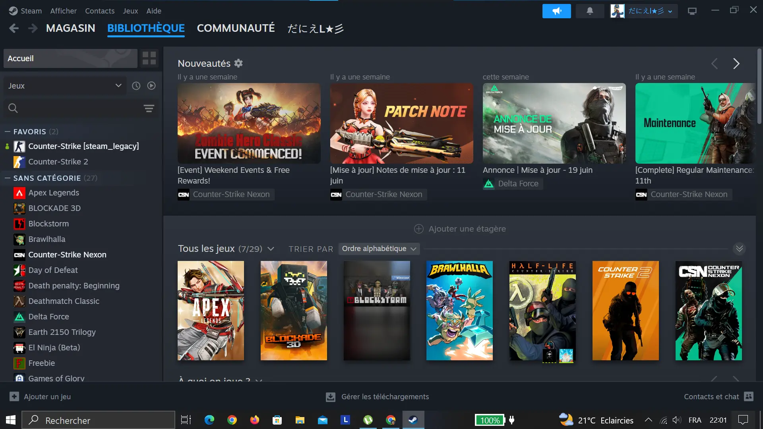
Task: Open the Ordre alphabétique sort dropdown
Action: [379, 249]
